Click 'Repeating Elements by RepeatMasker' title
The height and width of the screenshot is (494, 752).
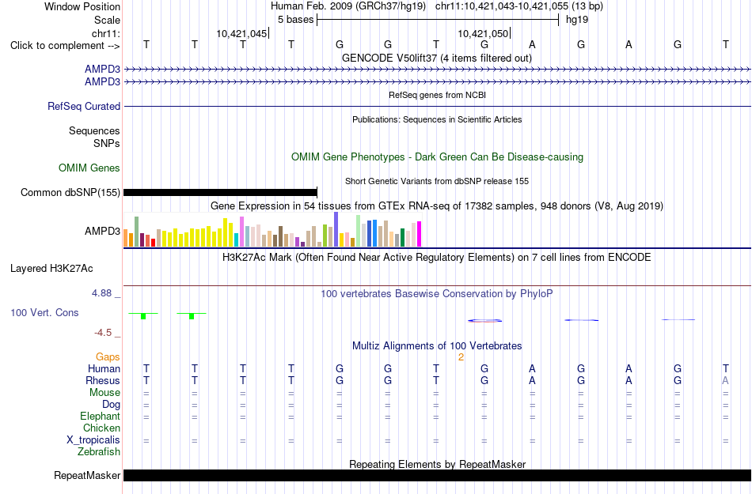coord(437,464)
